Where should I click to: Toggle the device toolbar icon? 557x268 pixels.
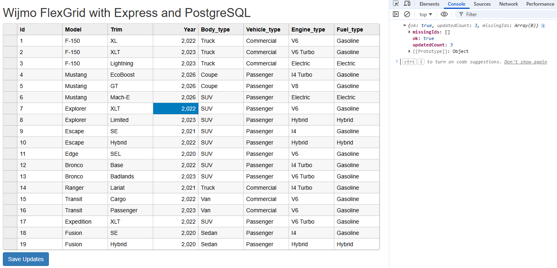tap(407, 4)
